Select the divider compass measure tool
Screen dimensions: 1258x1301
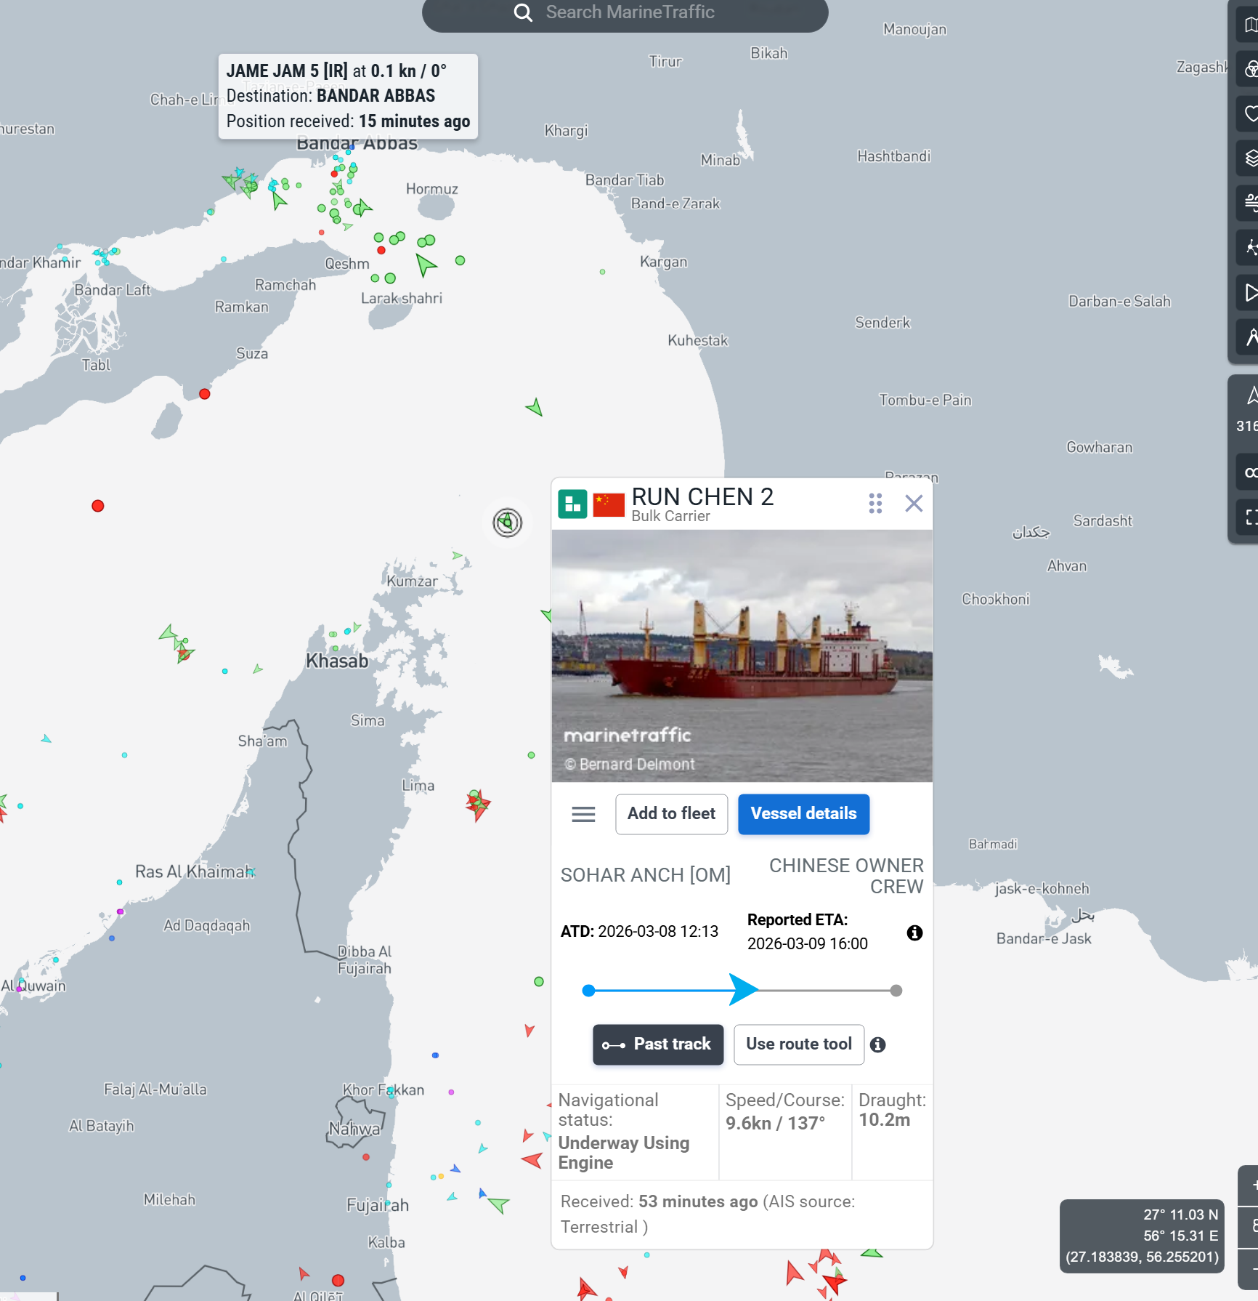pyautogui.click(x=1249, y=337)
